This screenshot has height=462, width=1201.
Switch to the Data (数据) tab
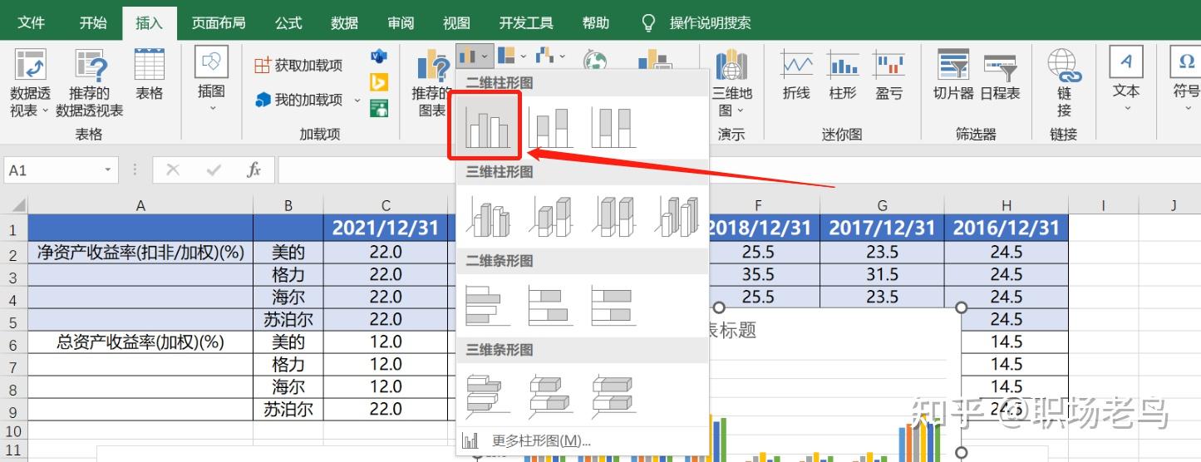click(x=344, y=22)
